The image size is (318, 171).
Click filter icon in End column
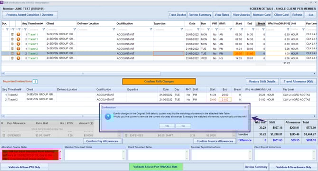pos(253,29)
